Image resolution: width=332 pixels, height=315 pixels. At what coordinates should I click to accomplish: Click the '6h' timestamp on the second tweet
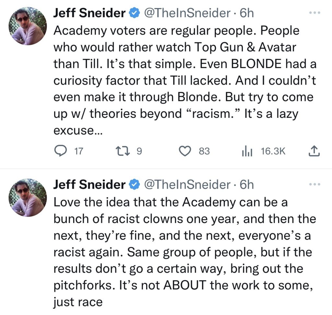[x=246, y=185]
